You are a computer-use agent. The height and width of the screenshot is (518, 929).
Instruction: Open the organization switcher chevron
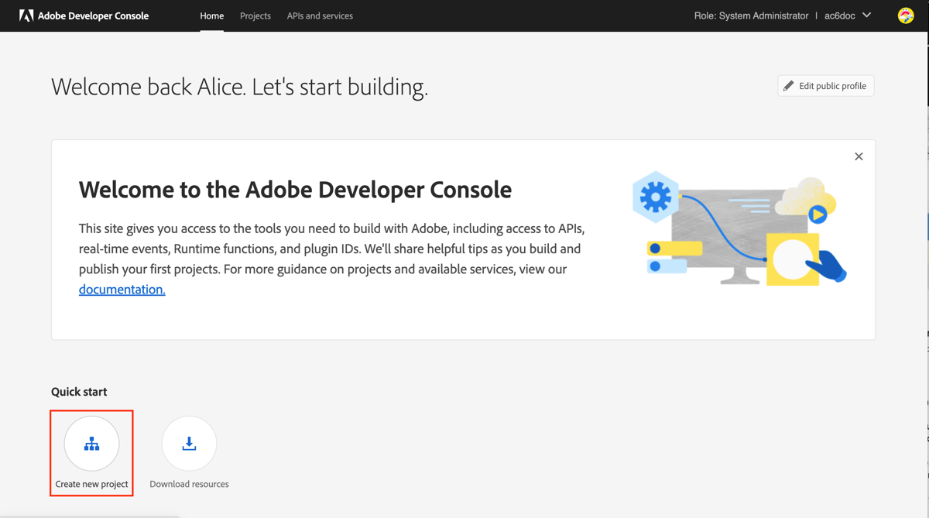pyautogui.click(x=866, y=15)
